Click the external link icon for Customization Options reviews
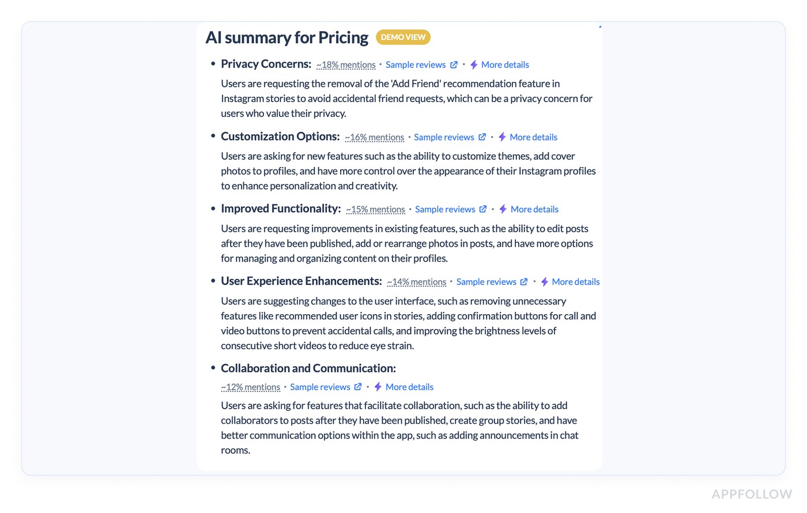807x513 pixels. (483, 137)
